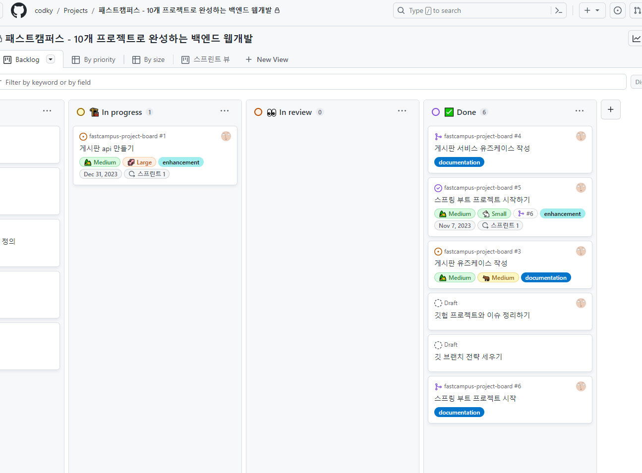Open options menu of the leftmost partial column
The width and height of the screenshot is (642, 473).
[x=47, y=111]
